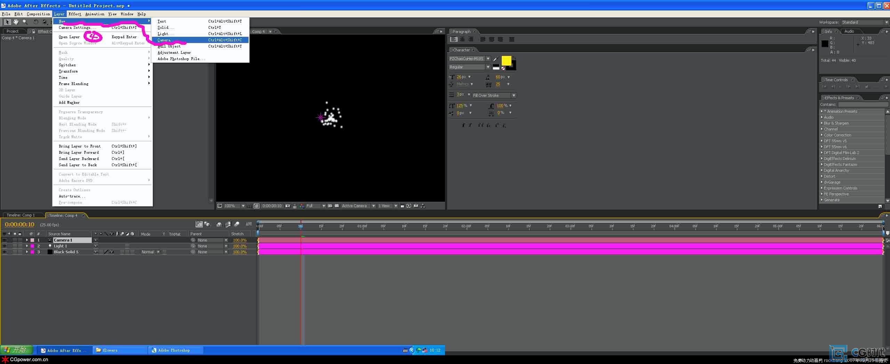Expand the Black Solid 5 layer properties
The image size is (890, 364).
click(x=27, y=252)
